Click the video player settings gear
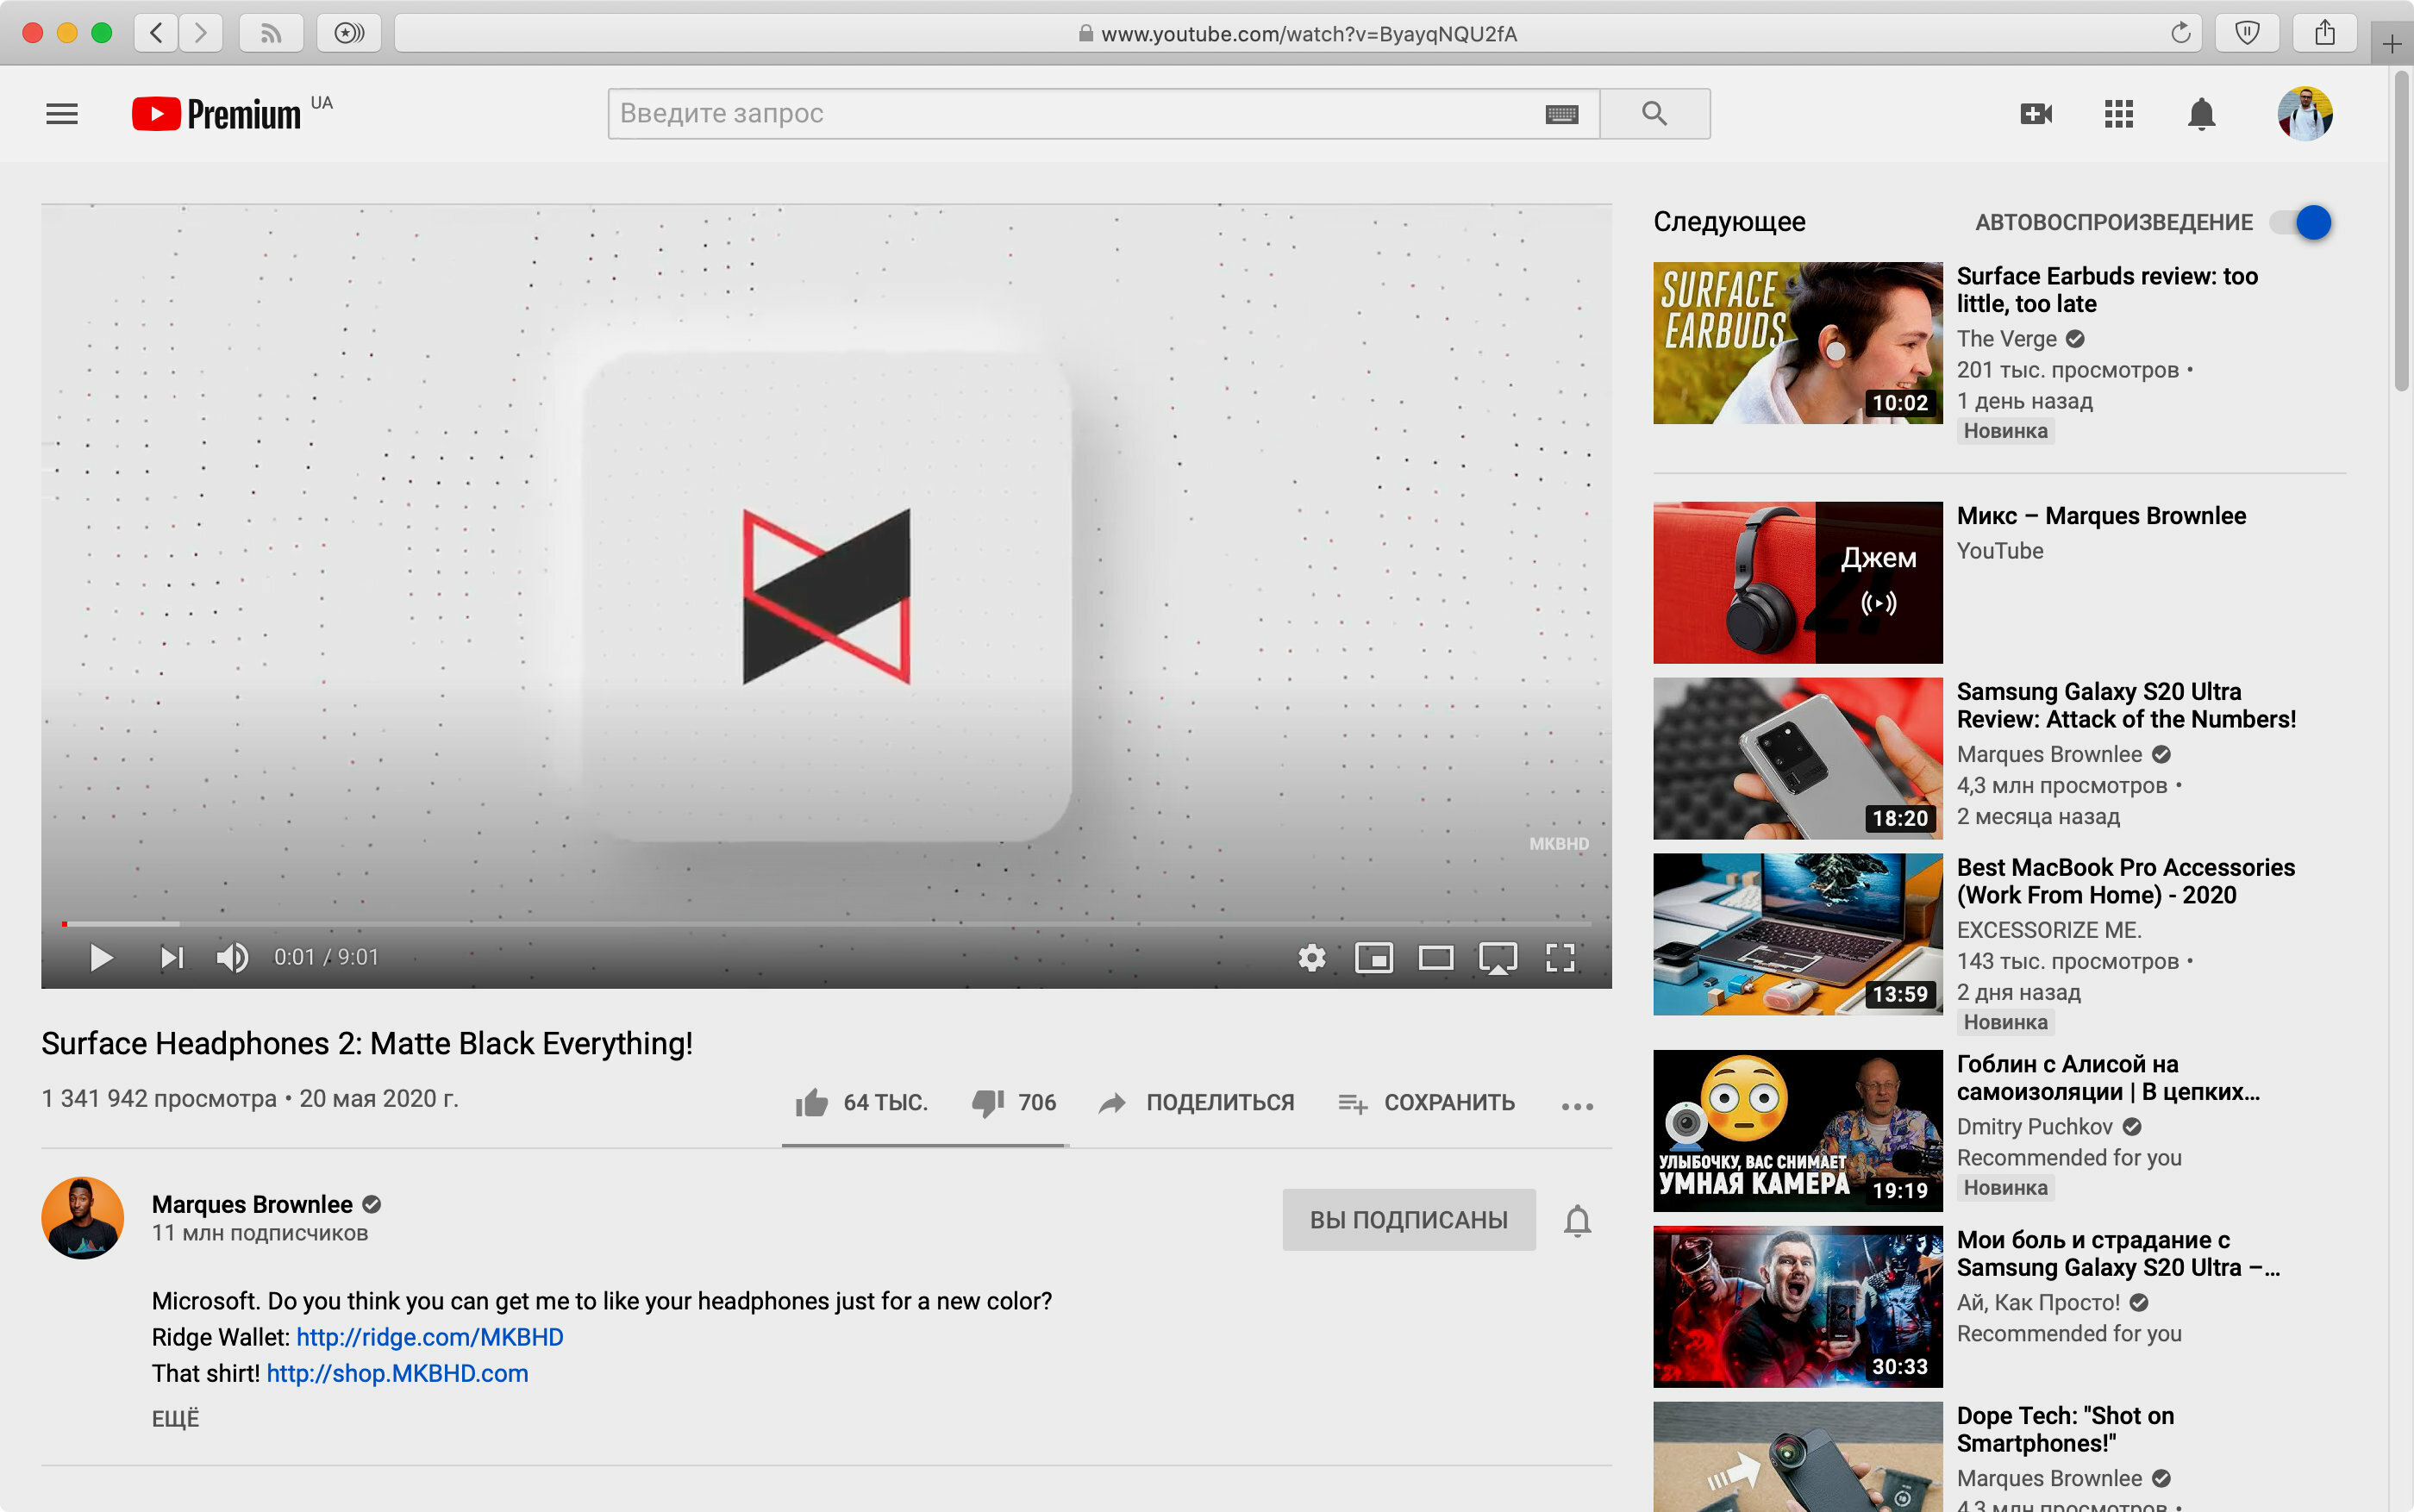The image size is (2414, 1512). 1311,958
